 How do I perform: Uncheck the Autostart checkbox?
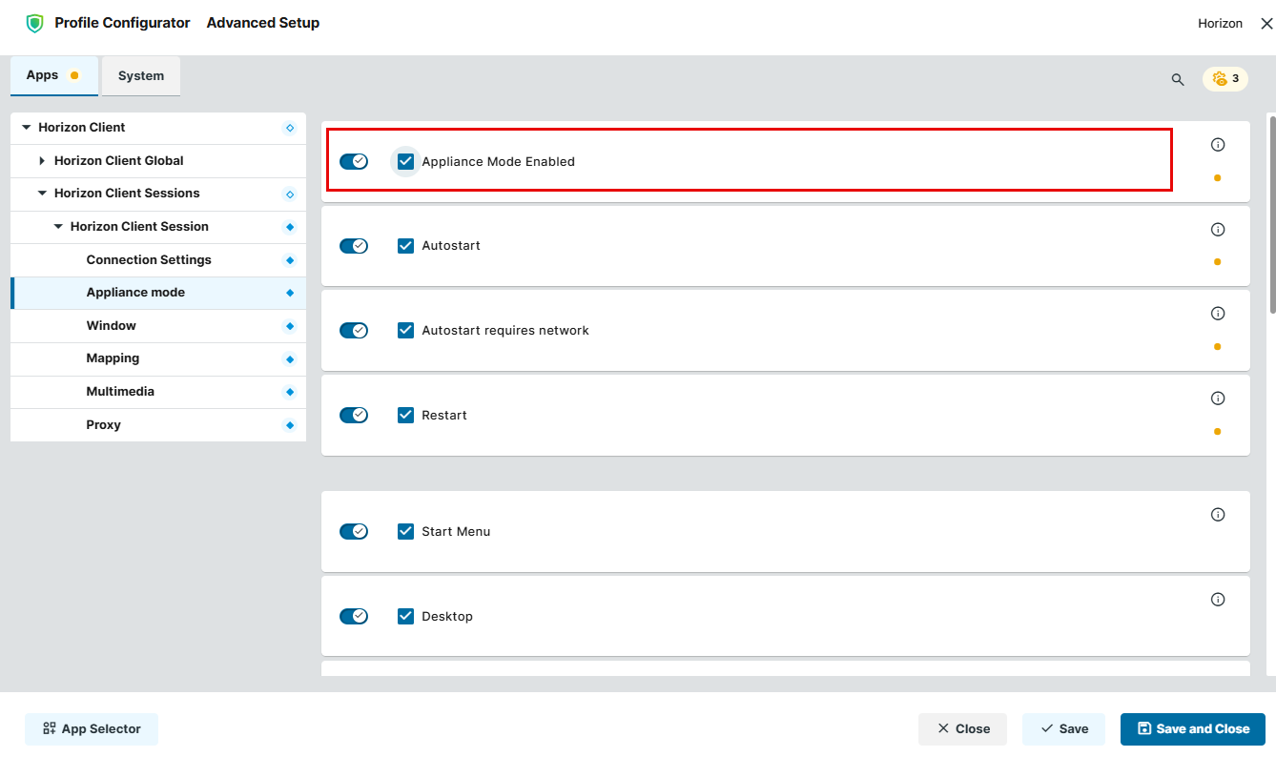pos(405,246)
